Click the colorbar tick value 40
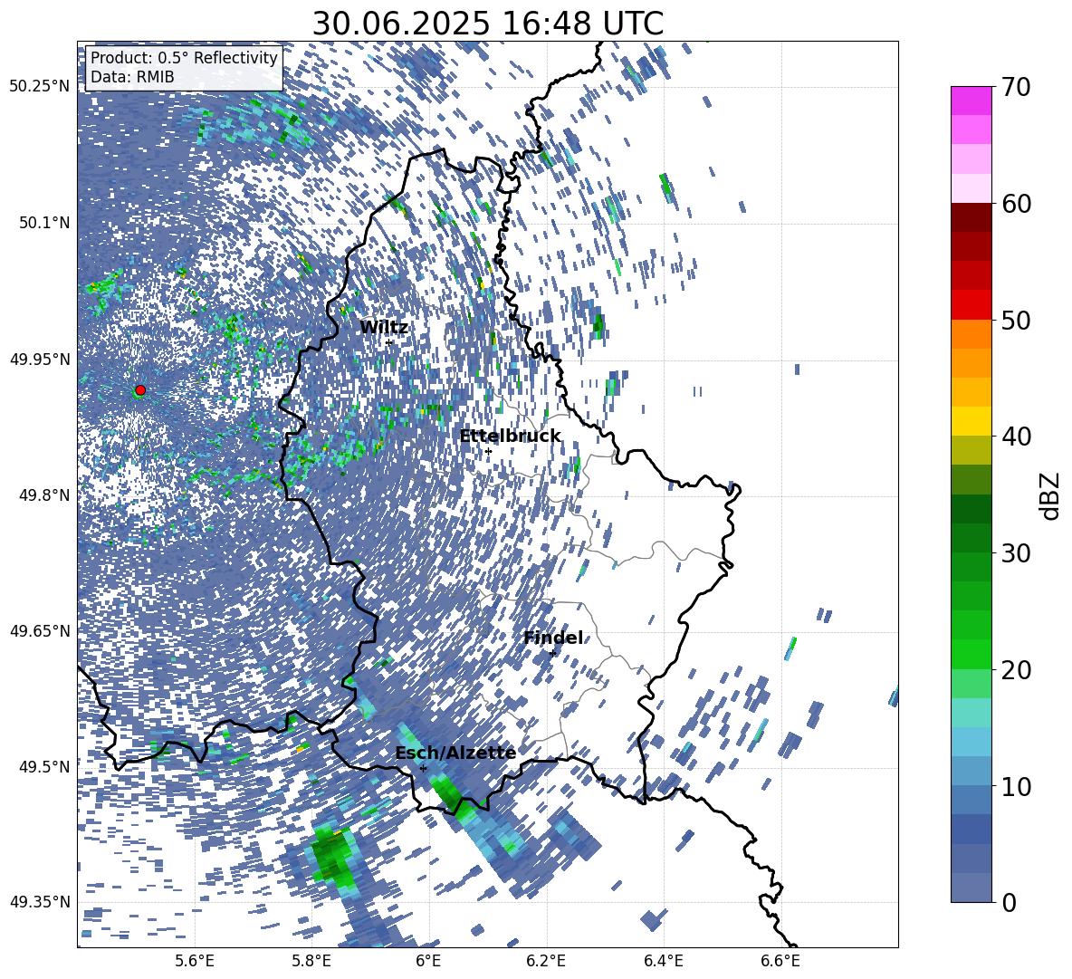Image resolution: width=1072 pixels, height=979 pixels. [x=1016, y=437]
